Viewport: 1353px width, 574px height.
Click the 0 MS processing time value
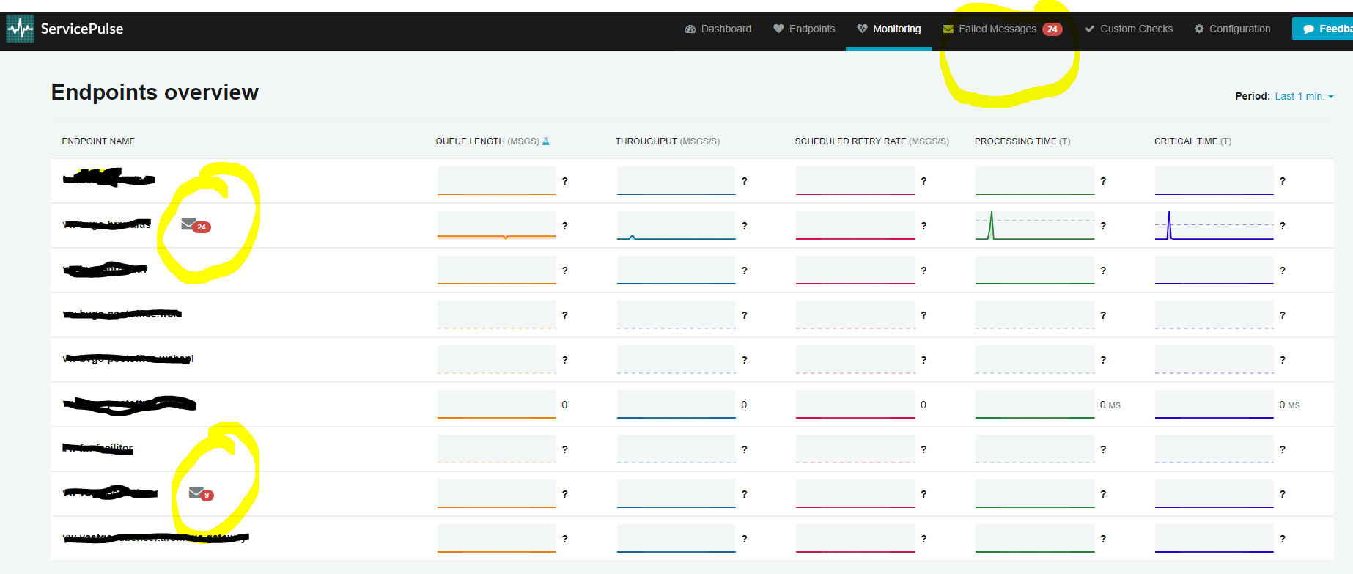1110,405
